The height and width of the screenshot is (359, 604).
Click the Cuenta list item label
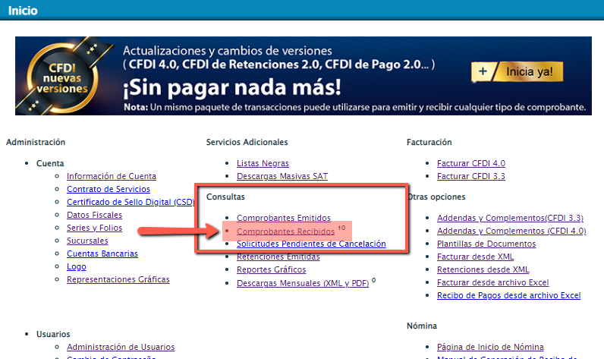pos(50,163)
